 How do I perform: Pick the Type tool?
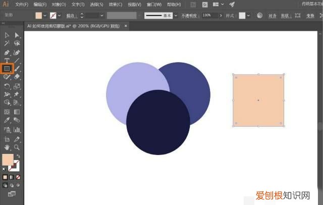(x=7, y=61)
